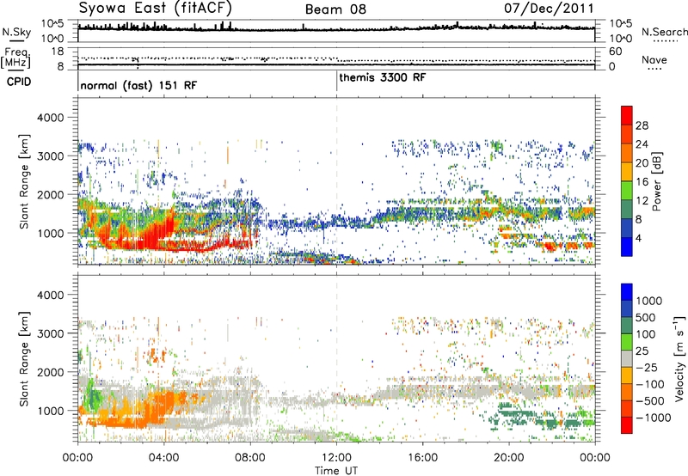688x476 pixels.
Task: Click the blue bottom of power colorbar
Action: coord(627,248)
